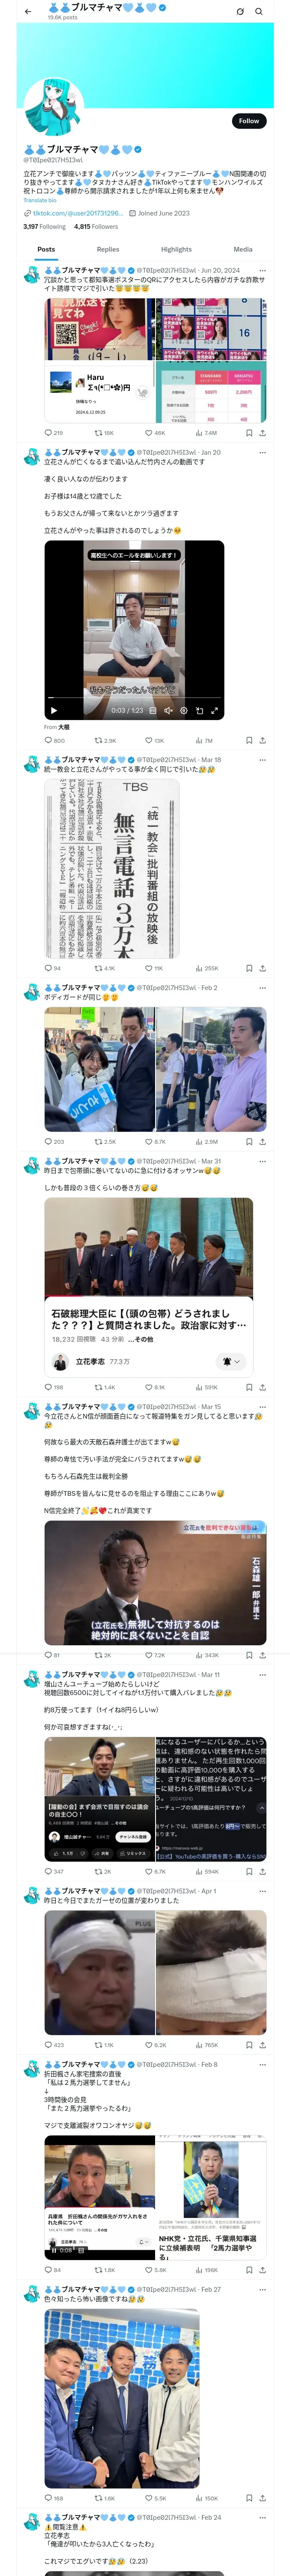Share the Mar 31 post
This screenshot has height=2576, width=290.
262,1387
